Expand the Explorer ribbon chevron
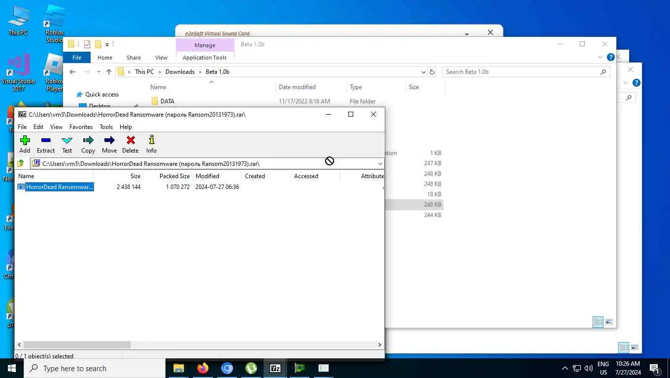This screenshot has width=670, height=378. click(600, 58)
